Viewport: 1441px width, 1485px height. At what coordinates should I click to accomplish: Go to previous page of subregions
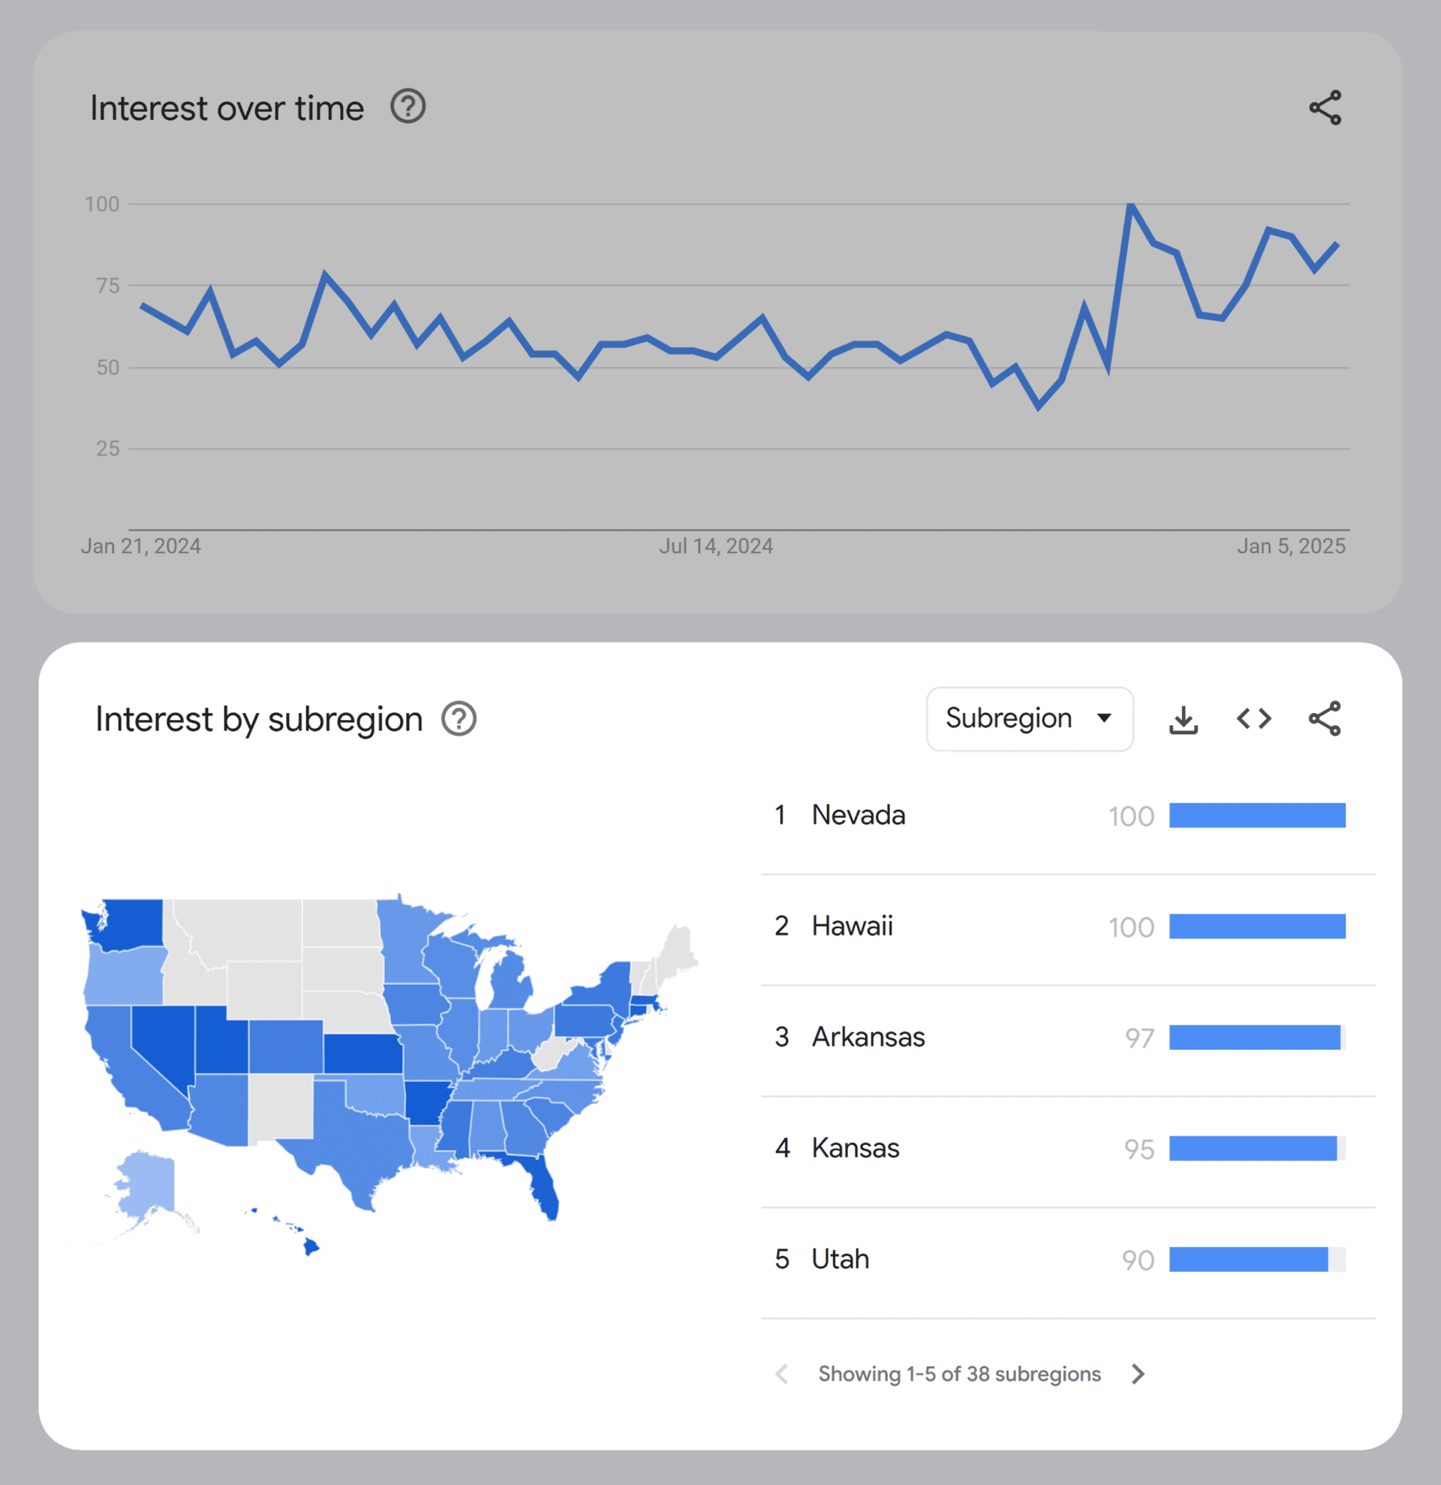(x=782, y=1374)
